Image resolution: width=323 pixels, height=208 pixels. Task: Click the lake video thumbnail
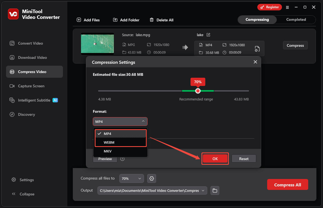[97, 44]
